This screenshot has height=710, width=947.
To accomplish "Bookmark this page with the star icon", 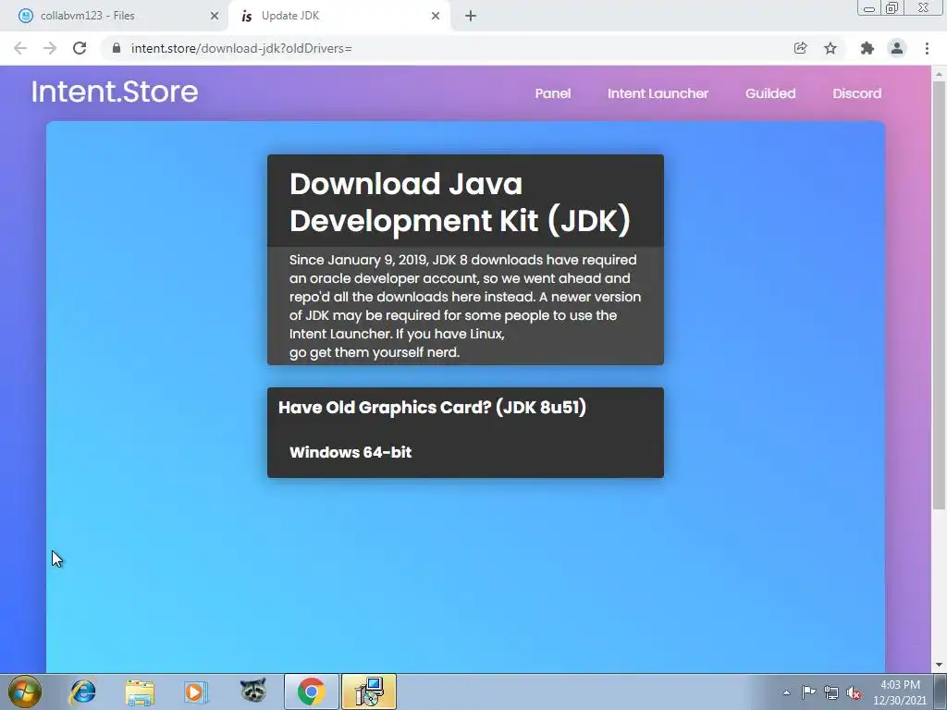I will pyautogui.click(x=830, y=48).
